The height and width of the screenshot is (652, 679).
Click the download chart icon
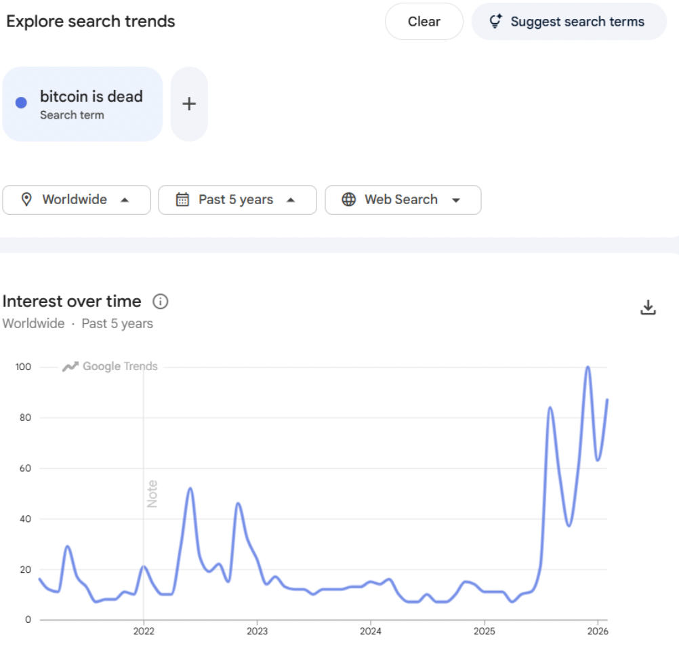(x=648, y=307)
